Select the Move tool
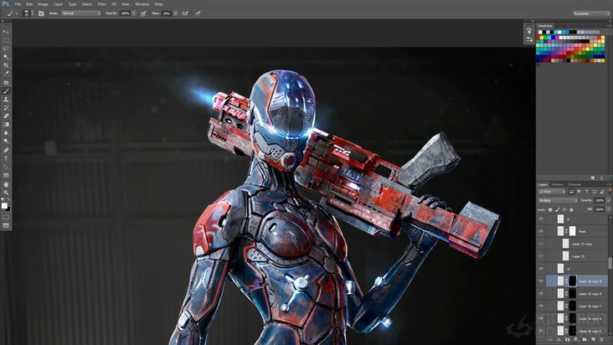The height and width of the screenshot is (345, 613). click(6, 32)
